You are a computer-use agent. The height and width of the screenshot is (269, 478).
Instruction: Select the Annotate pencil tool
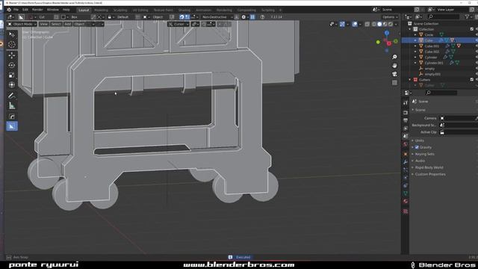point(12,96)
